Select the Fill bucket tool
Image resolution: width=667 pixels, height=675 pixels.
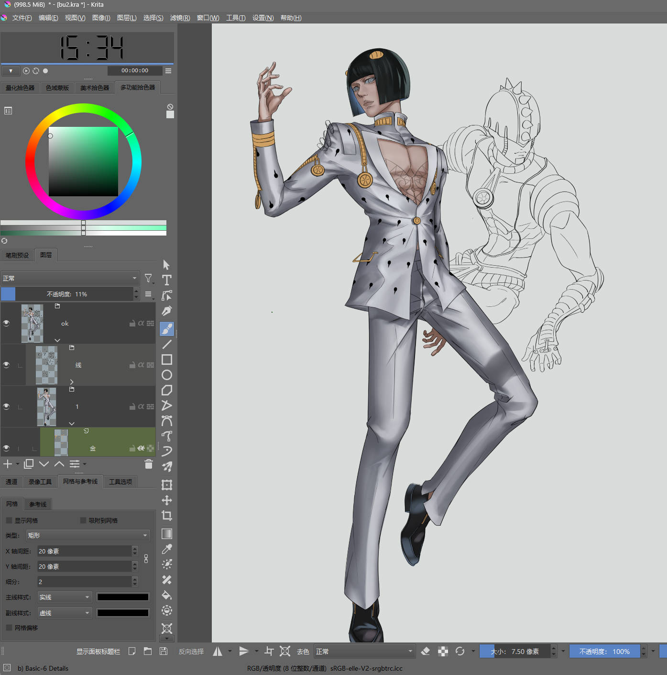click(x=166, y=595)
